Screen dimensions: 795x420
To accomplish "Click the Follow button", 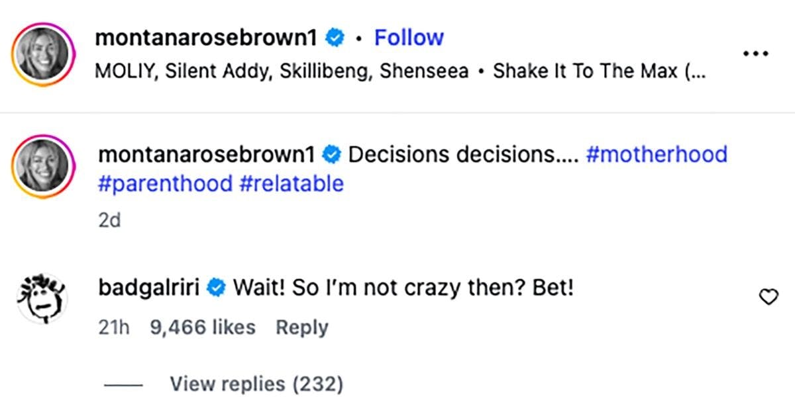I will (x=409, y=38).
